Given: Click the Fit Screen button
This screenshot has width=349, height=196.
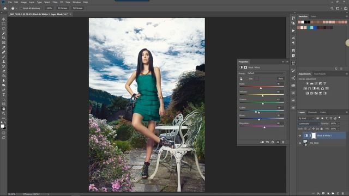Looking at the screenshot, I should [x=63, y=8].
